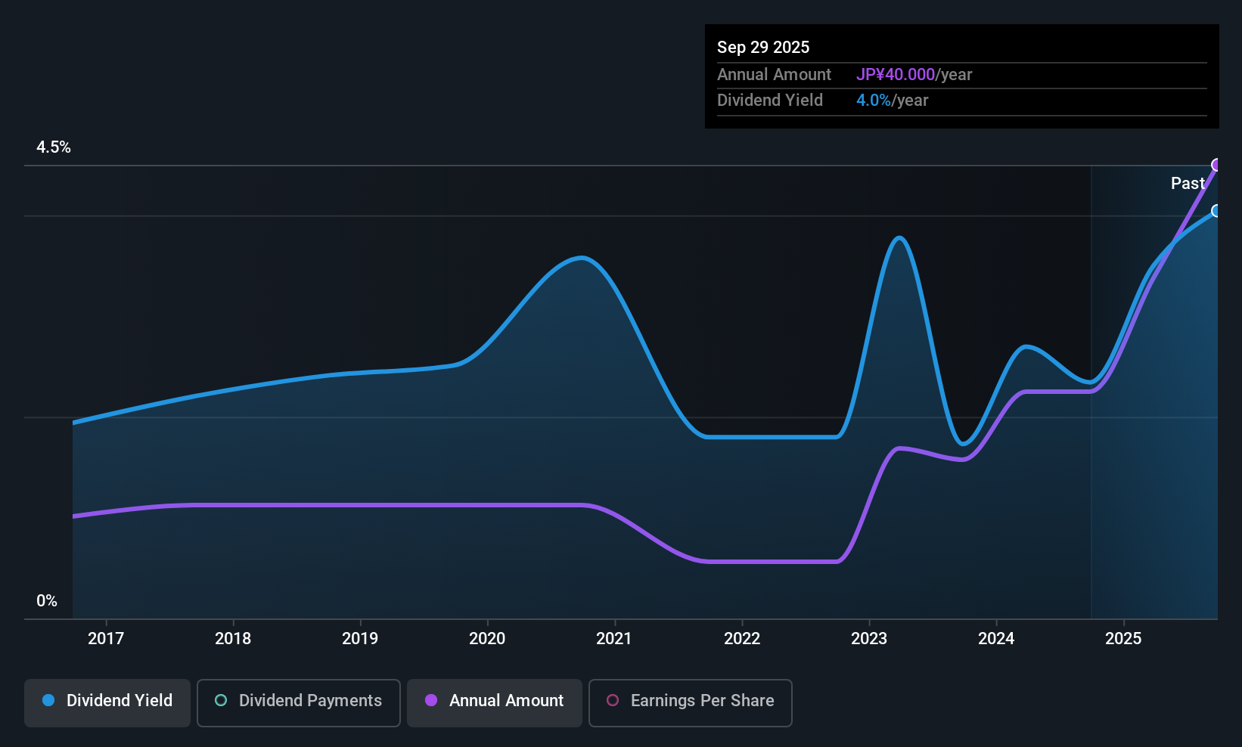Viewport: 1242px width, 747px height.
Task: Click the 2024 x-axis label
Action: (996, 638)
